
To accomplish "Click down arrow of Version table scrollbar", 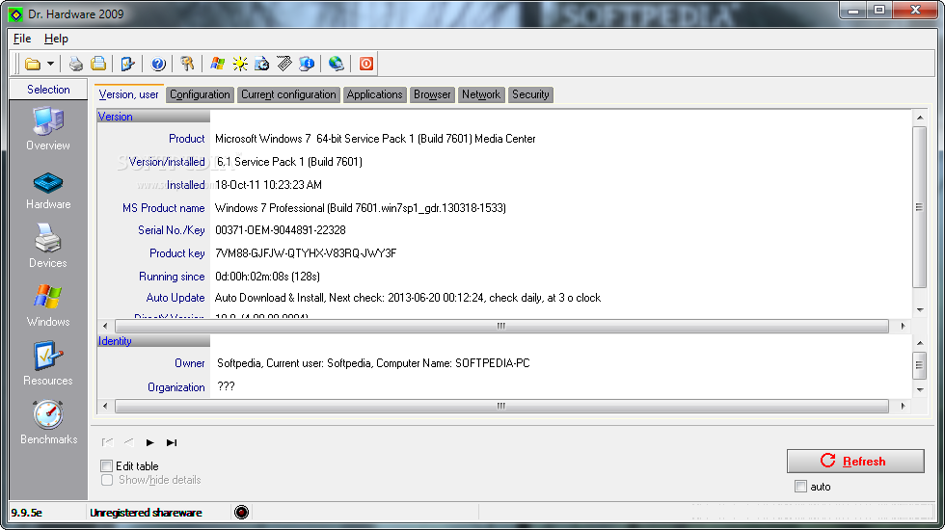I will (919, 309).
